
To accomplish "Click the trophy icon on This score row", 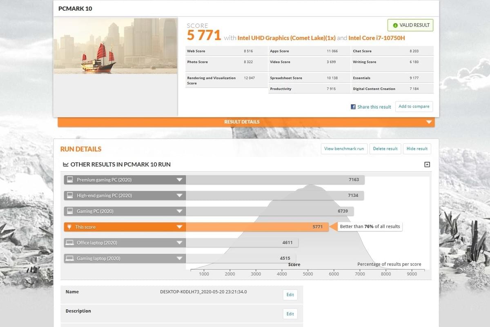I will point(69,227).
